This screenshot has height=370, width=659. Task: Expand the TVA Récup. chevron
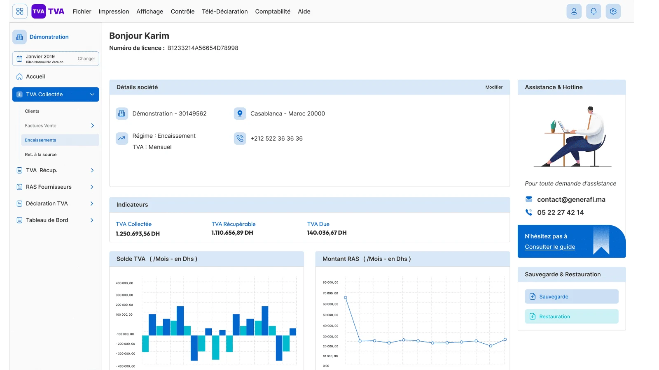(x=92, y=170)
